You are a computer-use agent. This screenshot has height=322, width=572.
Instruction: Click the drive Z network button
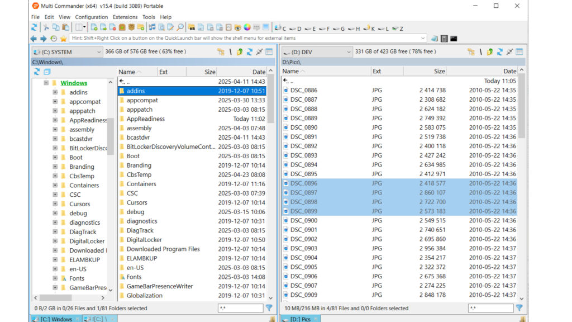pos(398,29)
